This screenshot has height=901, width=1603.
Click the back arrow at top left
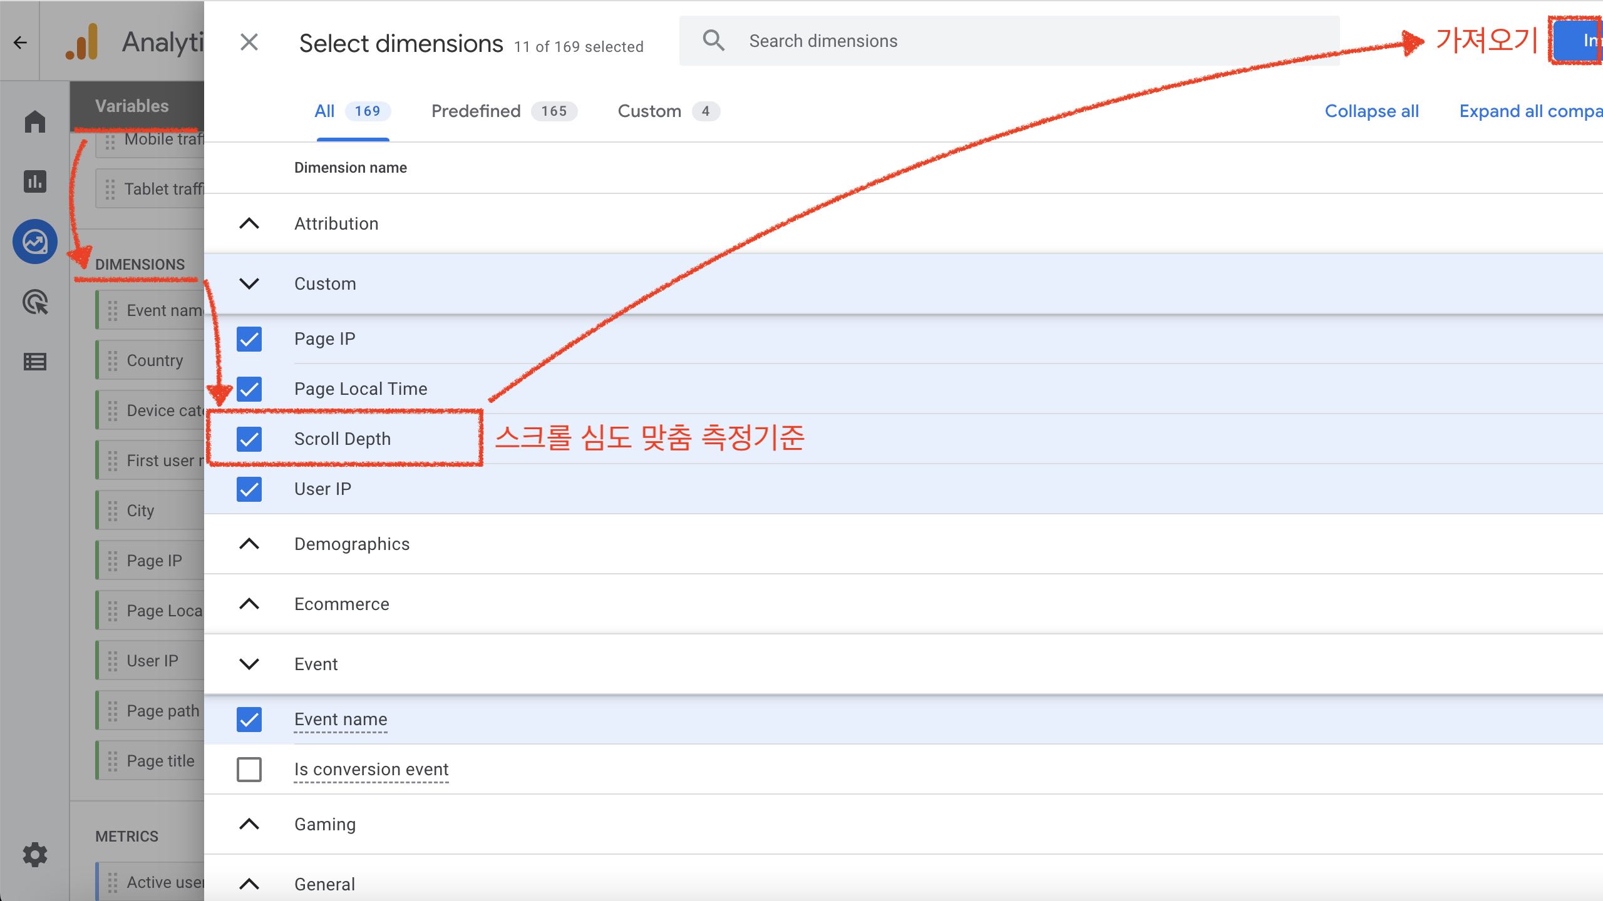point(21,43)
